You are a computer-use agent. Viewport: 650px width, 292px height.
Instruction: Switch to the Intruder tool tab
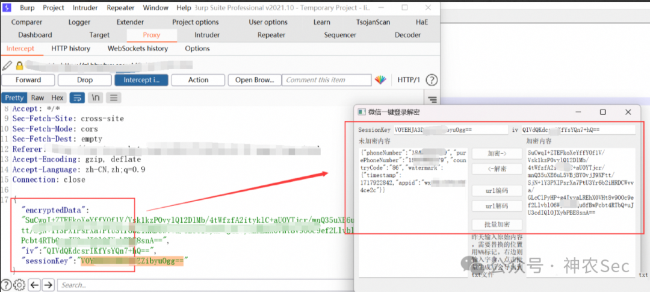tap(207, 36)
